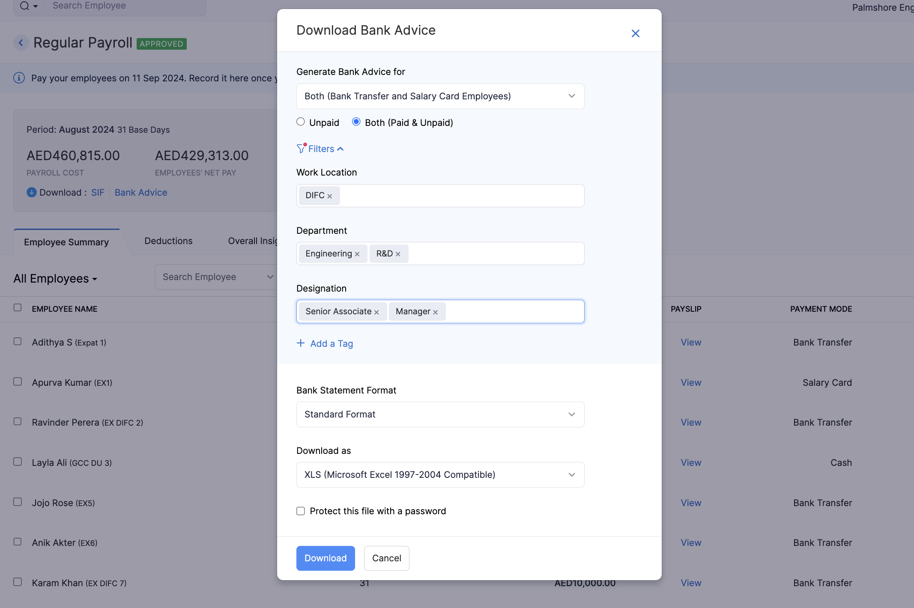The width and height of the screenshot is (914, 608).
Task: Check the Jojo Rose row checkbox
Action: click(18, 502)
